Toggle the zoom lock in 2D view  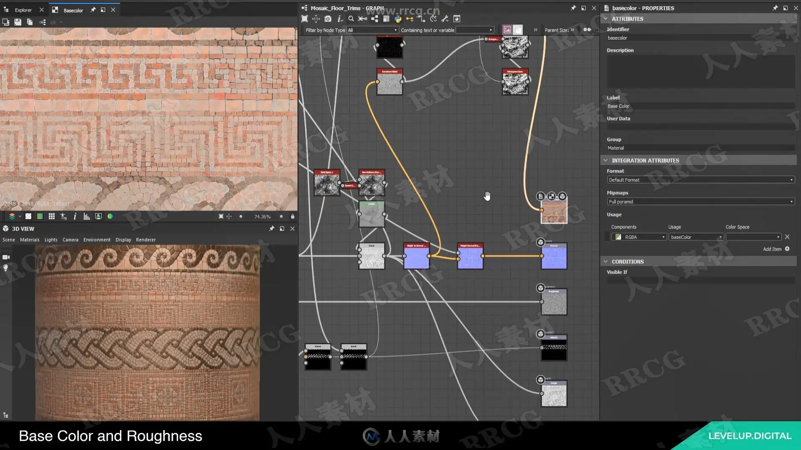292,216
